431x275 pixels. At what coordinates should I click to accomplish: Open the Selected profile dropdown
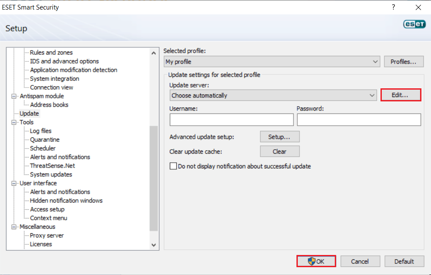click(272, 61)
